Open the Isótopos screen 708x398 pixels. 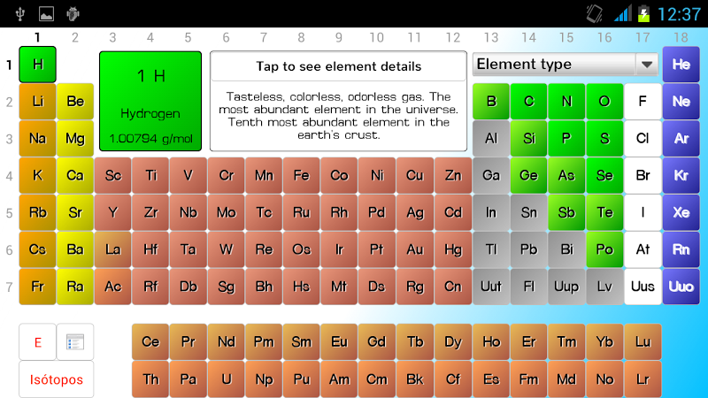pyautogui.click(x=57, y=379)
